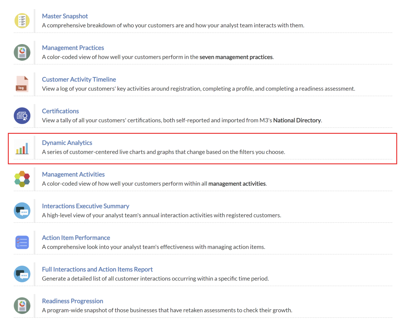Image resolution: width=407 pixels, height=326 pixels.
Task: Click the Full Interactions report chat icon
Action: click(22, 274)
